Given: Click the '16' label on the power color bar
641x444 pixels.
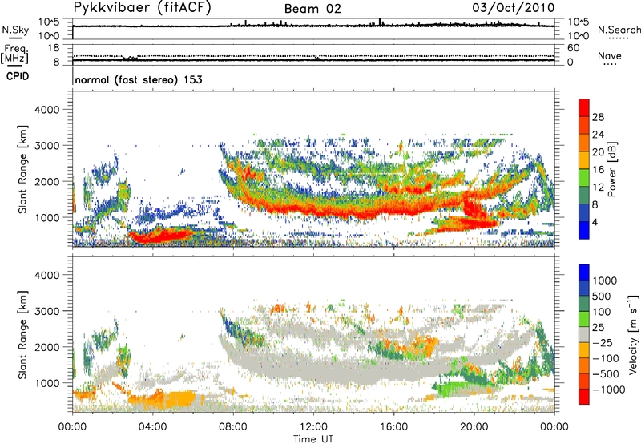Looking at the screenshot, I should [598, 170].
